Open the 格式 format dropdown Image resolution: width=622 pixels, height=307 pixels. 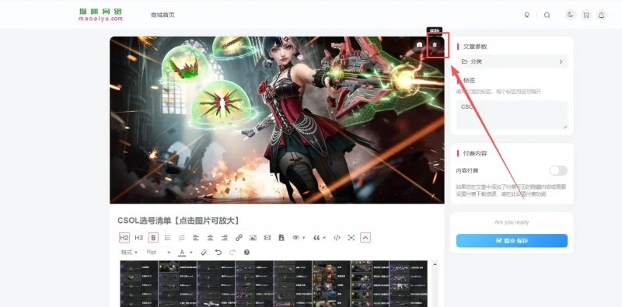[129, 253]
